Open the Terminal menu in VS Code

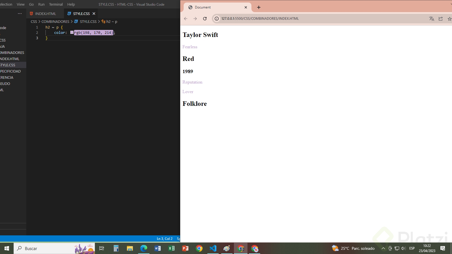pyautogui.click(x=56, y=4)
